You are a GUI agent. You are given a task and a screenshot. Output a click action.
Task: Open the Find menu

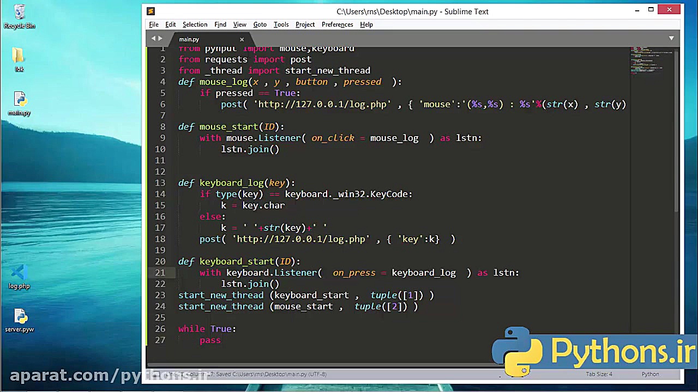point(220,24)
